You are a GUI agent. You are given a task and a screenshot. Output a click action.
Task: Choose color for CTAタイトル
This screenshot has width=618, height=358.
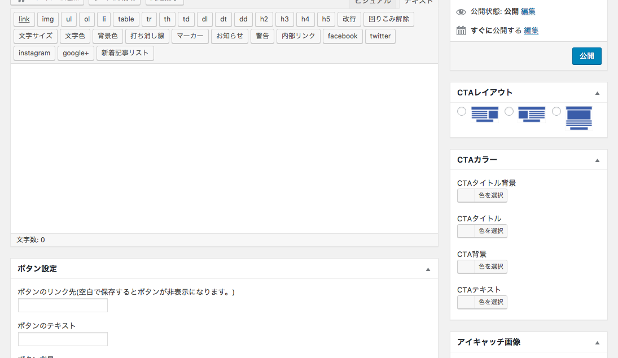pos(482,231)
